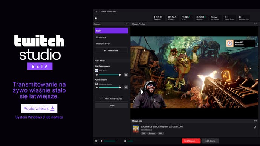Click the camera icon in bottom bar
Viewport: 260px width, 146px height.
click(x=96, y=141)
